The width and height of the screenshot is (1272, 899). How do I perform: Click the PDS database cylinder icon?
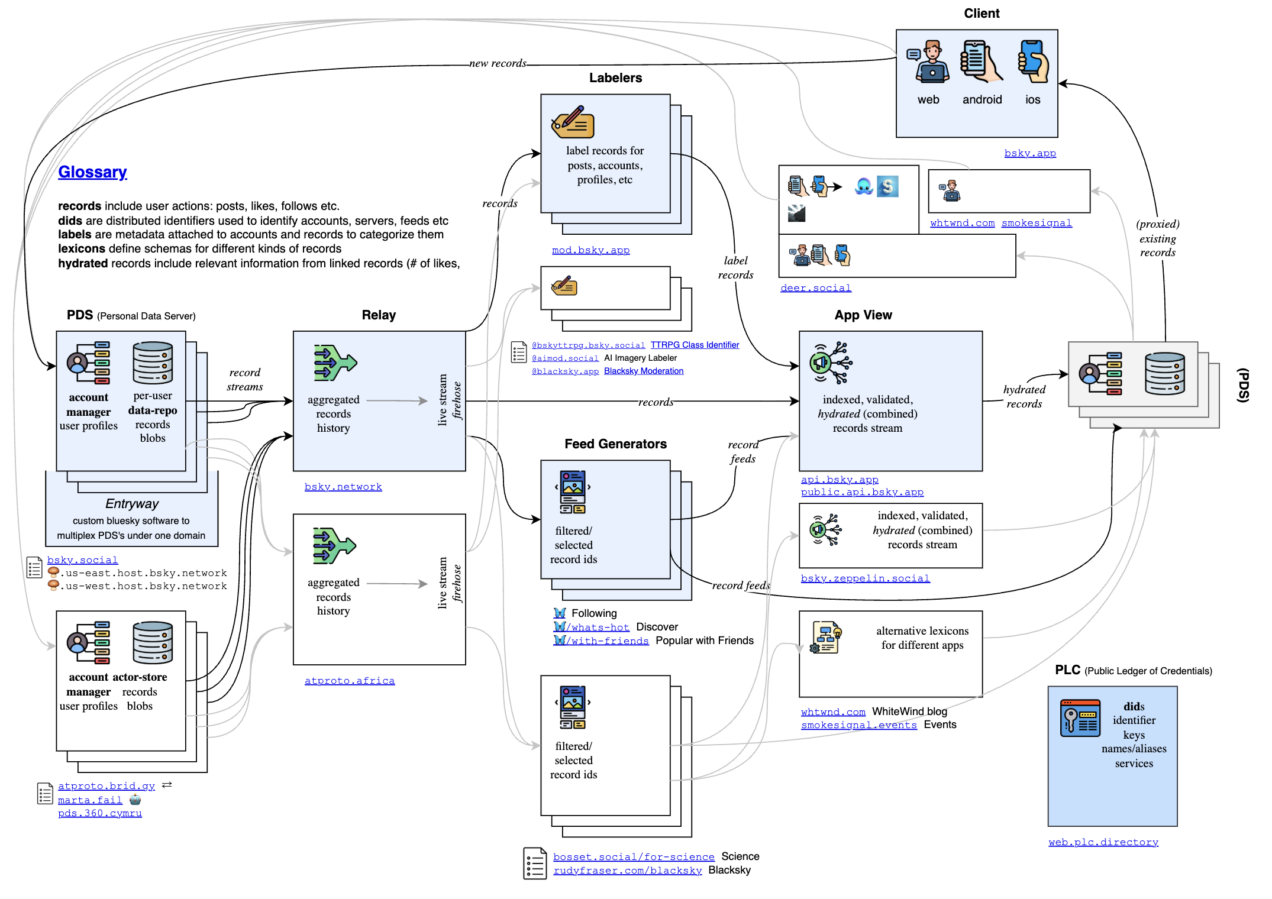[153, 363]
